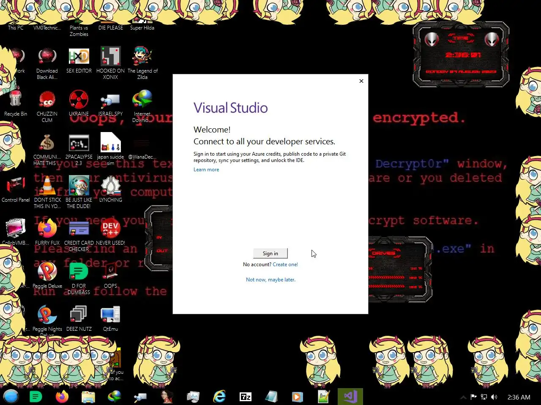Open the Learn more link
Image resolution: width=541 pixels, height=405 pixels.
pyautogui.click(x=206, y=170)
